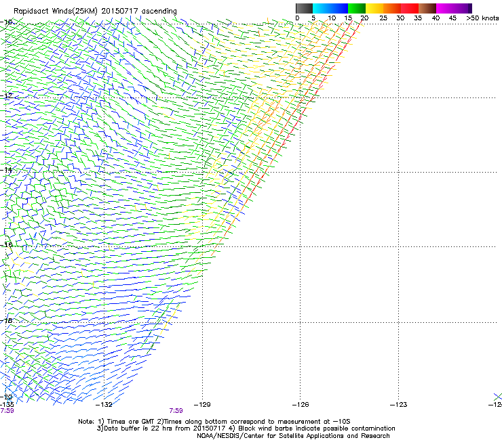
Task: Click the '25' legend scale label
Action: [x=383, y=18]
